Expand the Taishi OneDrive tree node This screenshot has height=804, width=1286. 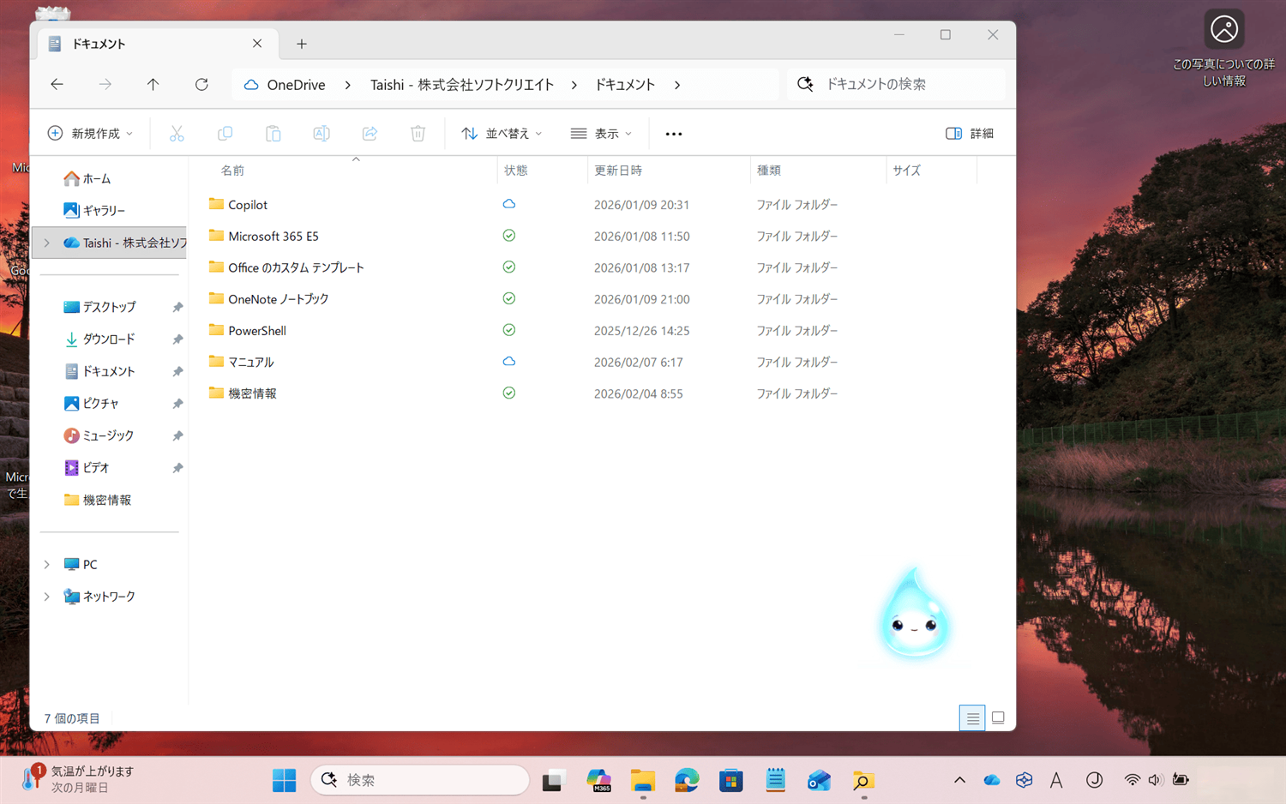pos(47,243)
